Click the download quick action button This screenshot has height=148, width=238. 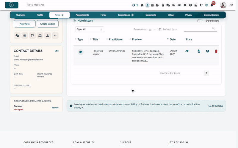point(48,36)
